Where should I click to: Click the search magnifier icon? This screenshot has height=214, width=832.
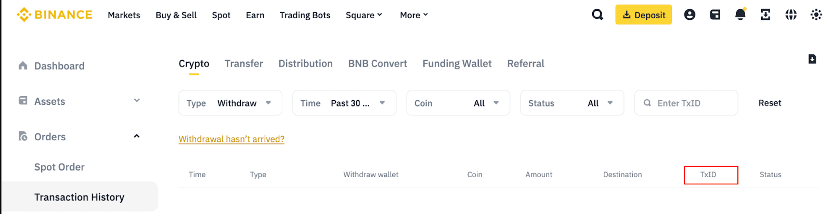[597, 15]
